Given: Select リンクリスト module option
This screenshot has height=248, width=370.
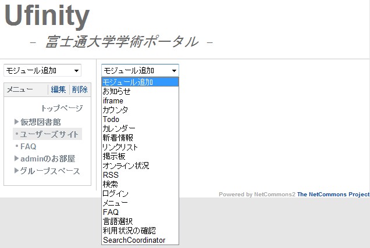Looking at the screenshot, I should pos(140,147).
